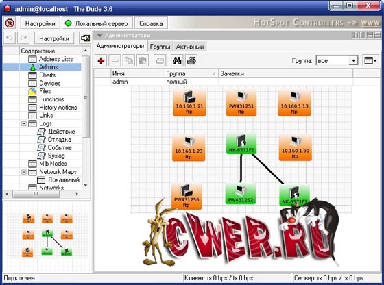Screen dimensions: 384x285
Task: Open Address Lists in contents tree
Action: [56, 59]
